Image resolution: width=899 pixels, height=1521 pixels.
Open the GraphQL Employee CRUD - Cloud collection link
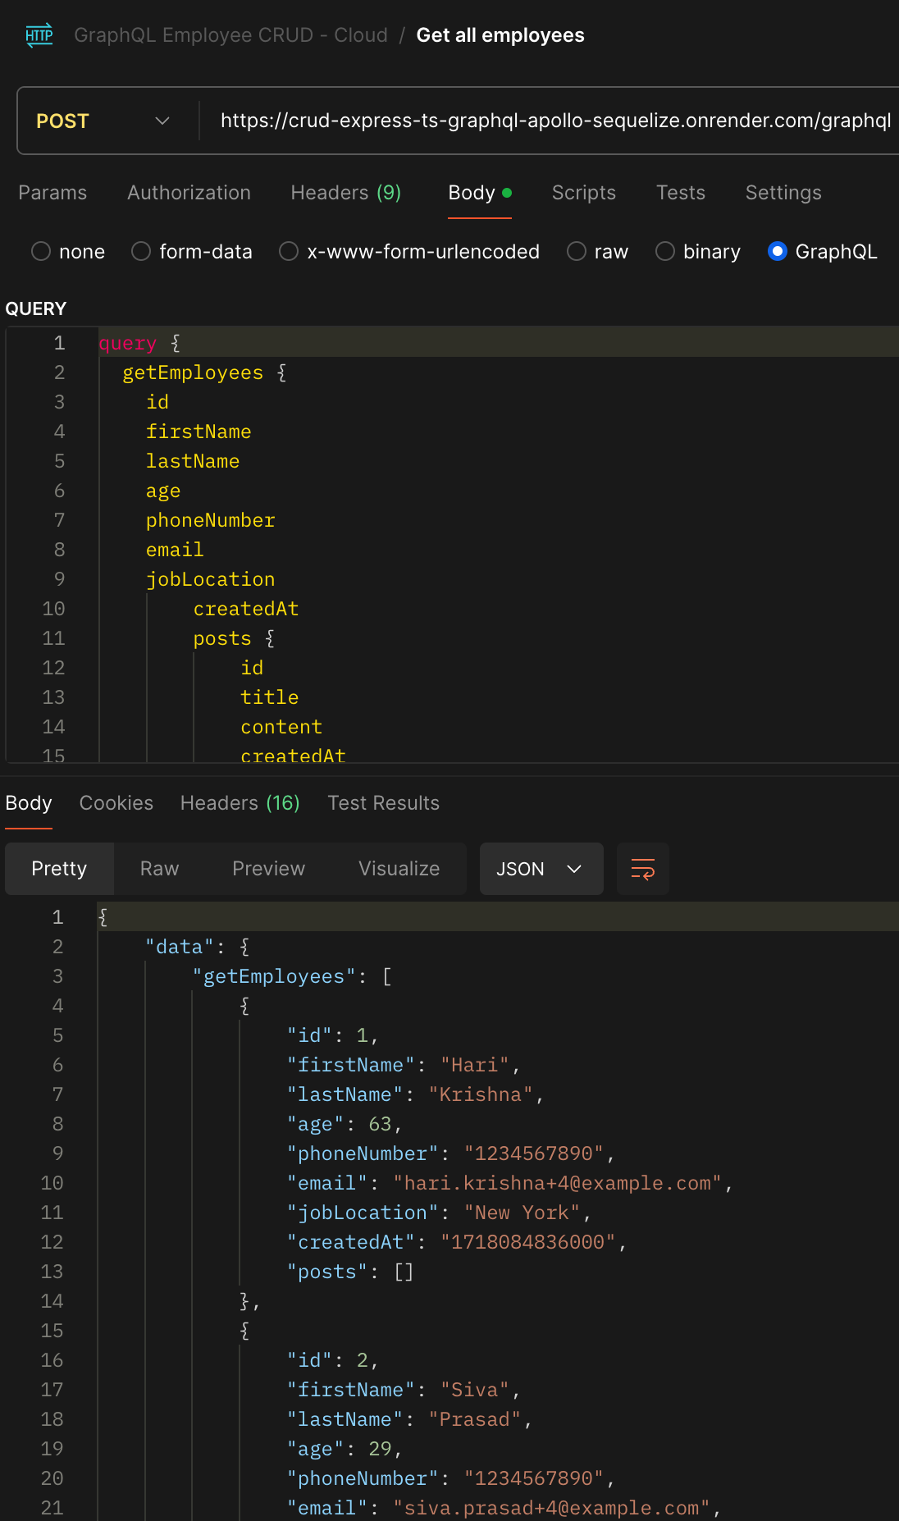click(230, 35)
